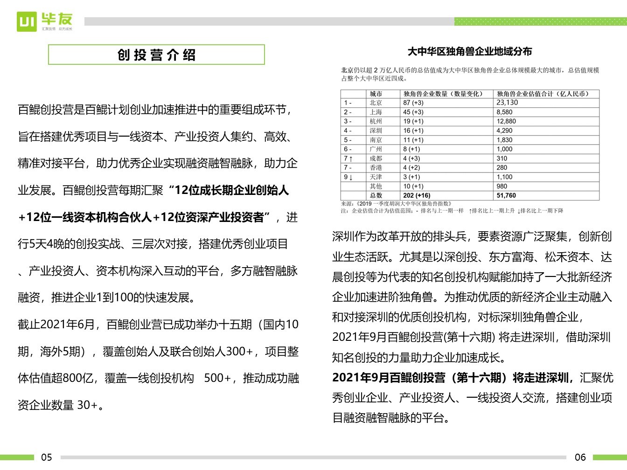Viewport: 627px width, 470px height.
Task: Click the page number 05
Action: click(47, 457)
